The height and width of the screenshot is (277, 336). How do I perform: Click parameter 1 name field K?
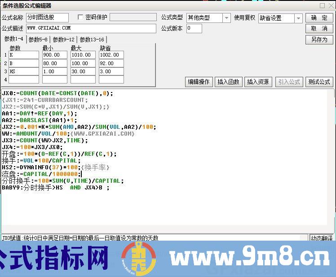click(x=24, y=55)
